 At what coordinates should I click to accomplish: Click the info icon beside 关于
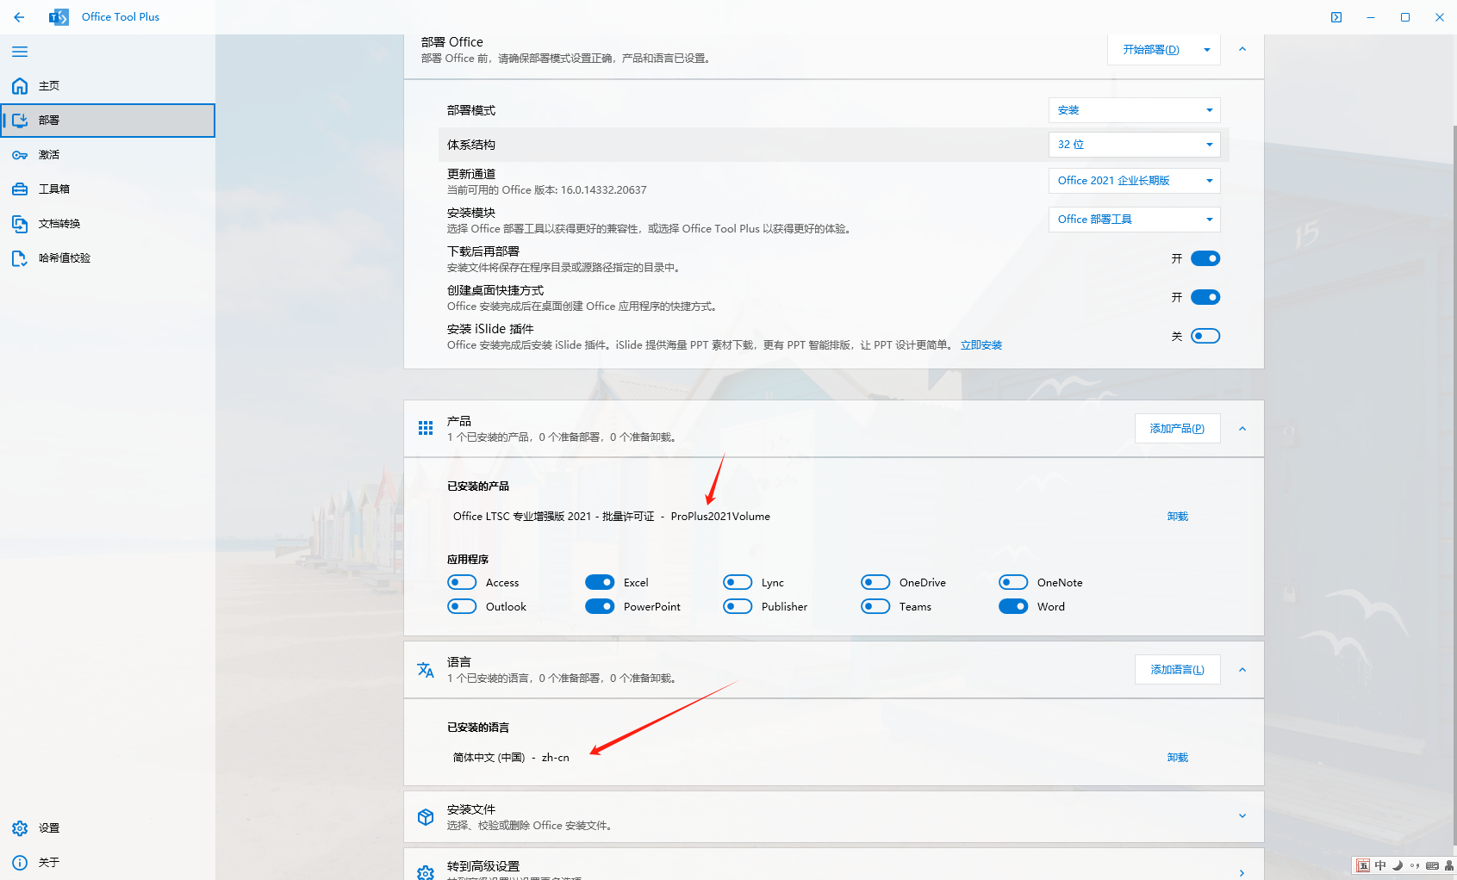[x=20, y=863]
